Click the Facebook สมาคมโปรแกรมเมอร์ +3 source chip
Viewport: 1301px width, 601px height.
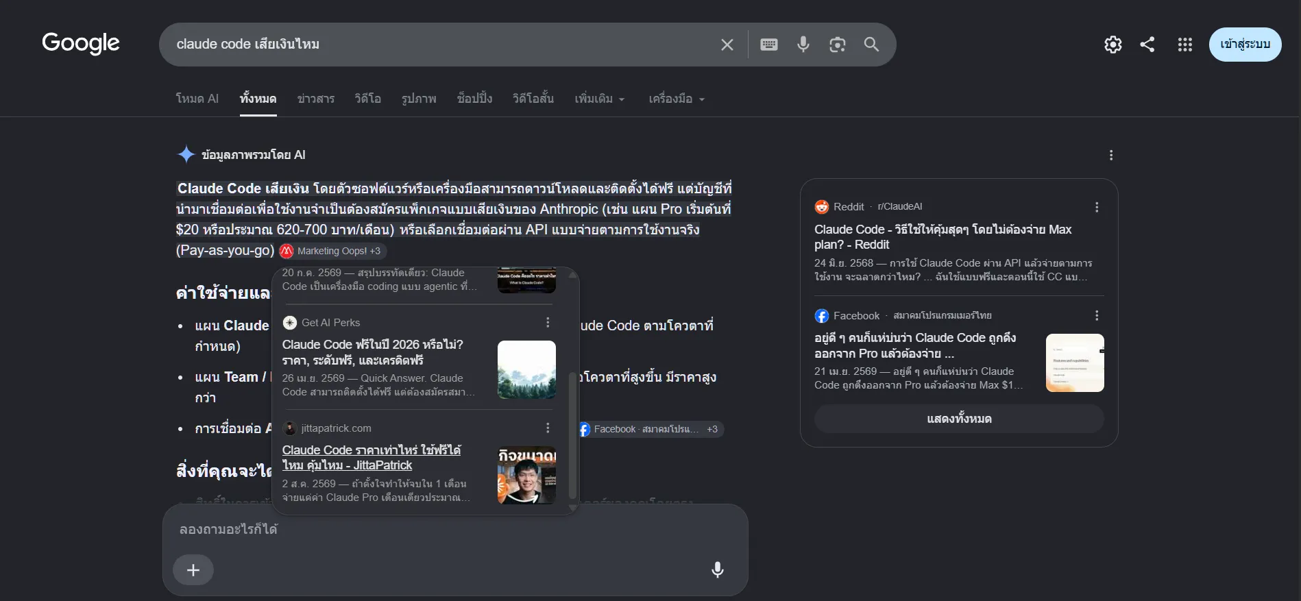[651, 429]
